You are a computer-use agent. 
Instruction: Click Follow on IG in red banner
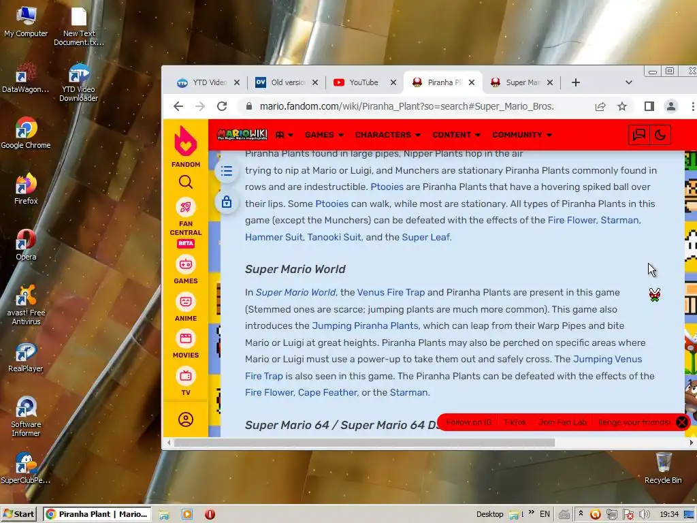[x=468, y=422]
